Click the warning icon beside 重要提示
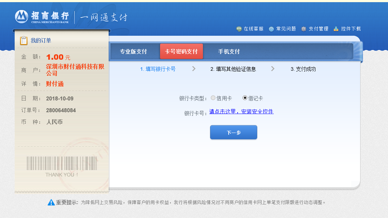Screen dimensions: 388x218 (x=51, y=202)
